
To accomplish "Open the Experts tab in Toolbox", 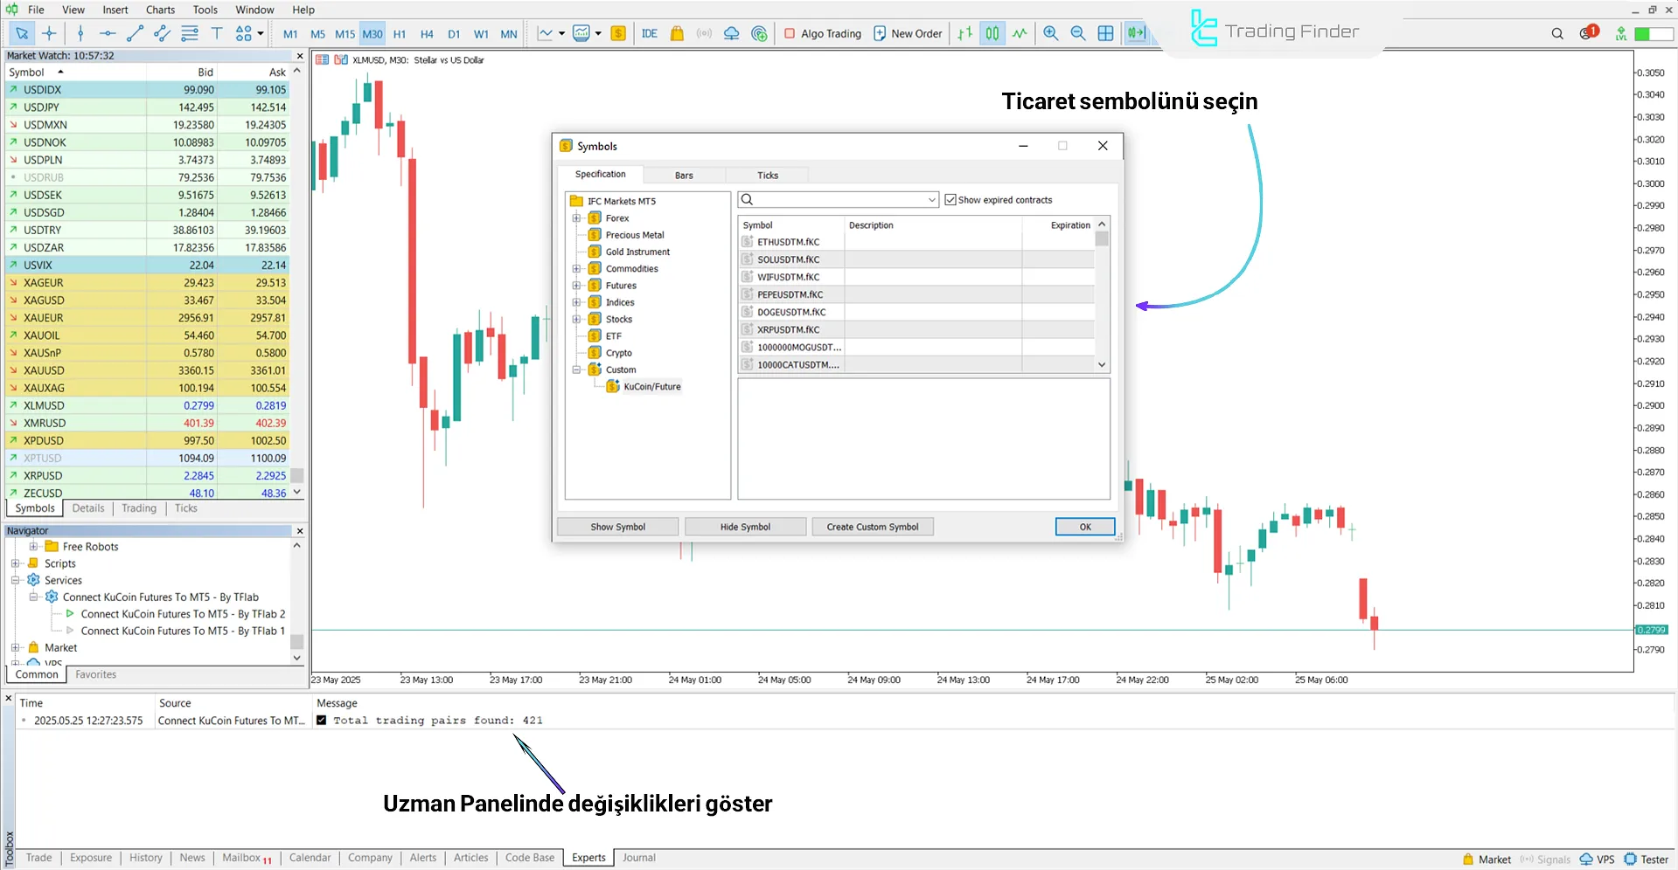I will tap(588, 858).
